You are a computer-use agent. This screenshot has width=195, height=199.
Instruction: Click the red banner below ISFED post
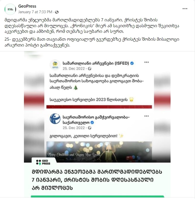[x=99, y=107]
